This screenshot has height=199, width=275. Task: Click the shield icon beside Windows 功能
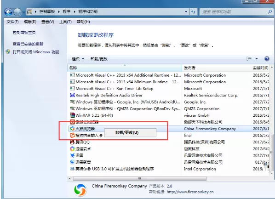(x=8, y=52)
